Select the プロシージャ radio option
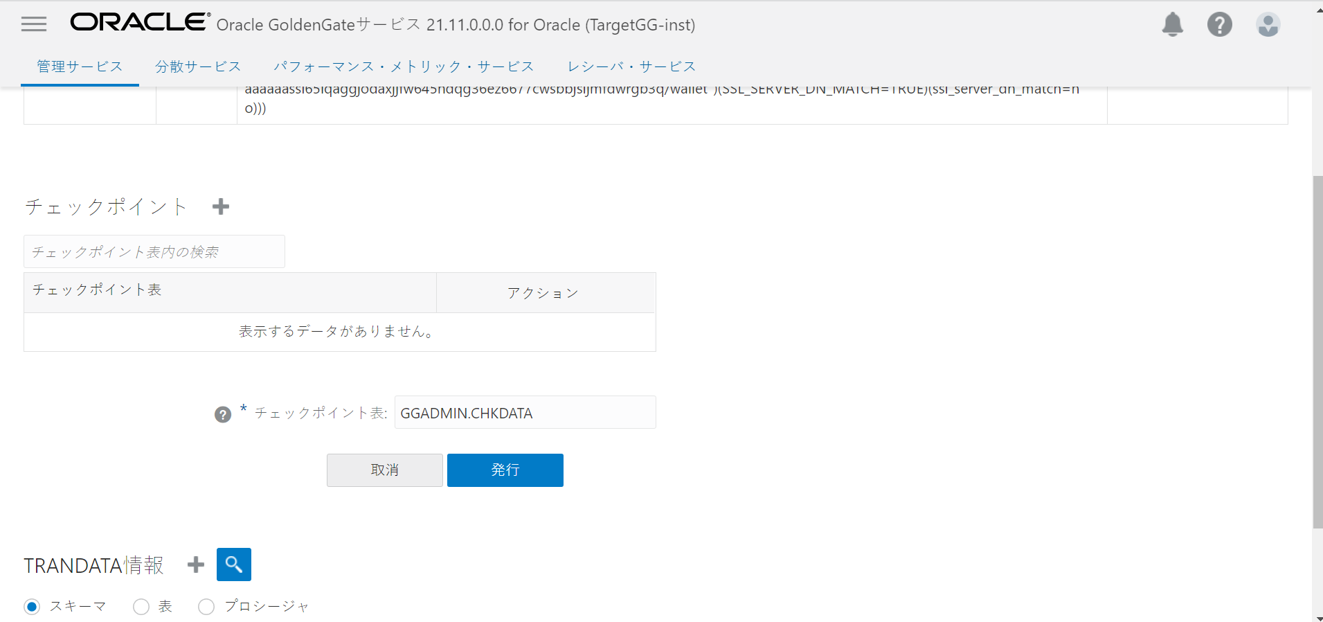1323x622 pixels. [x=206, y=607]
